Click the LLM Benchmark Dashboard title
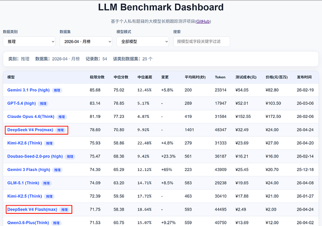 click(x=161, y=7)
